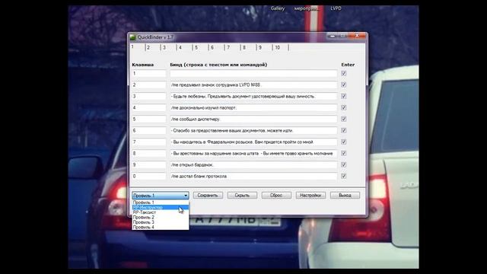
Task: Click the key field containing 0
Action: (x=149, y=176)
